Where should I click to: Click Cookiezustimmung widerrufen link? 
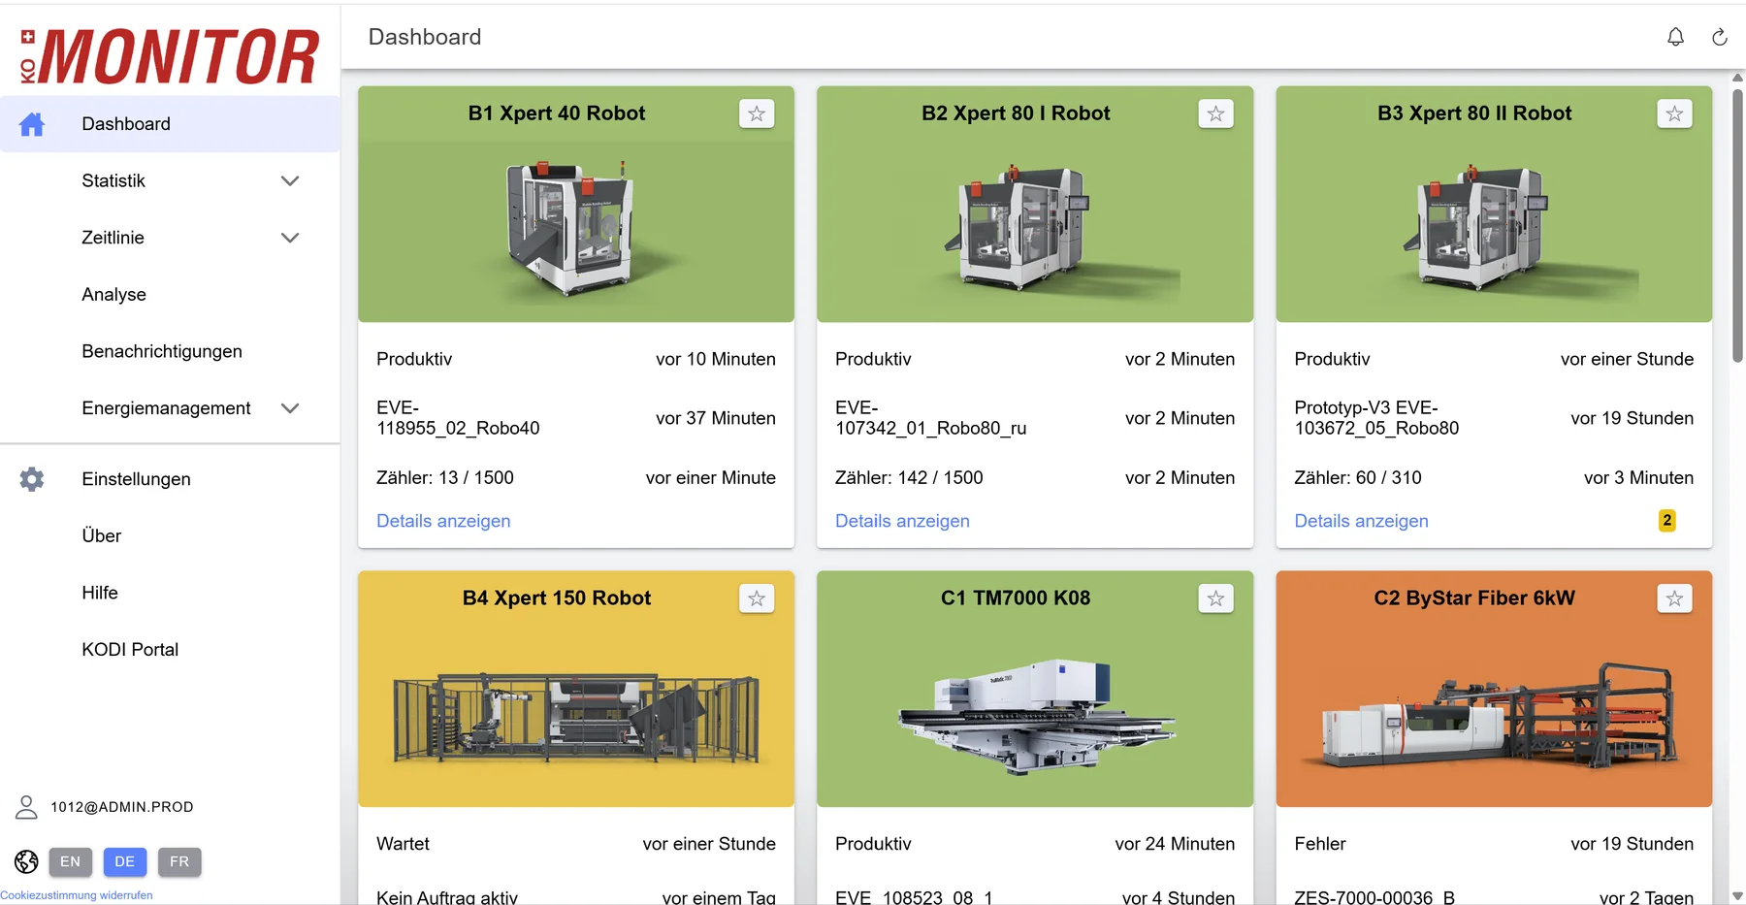point(77,895)
